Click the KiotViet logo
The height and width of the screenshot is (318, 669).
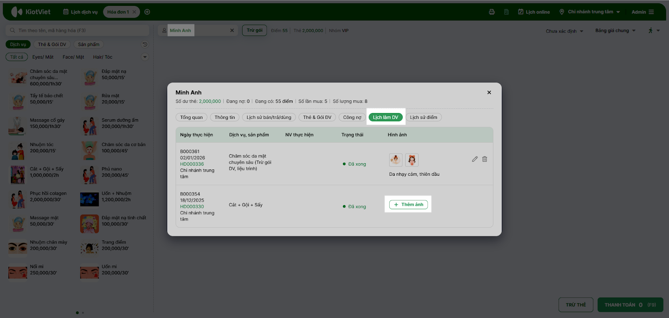[x=31, y=12]
